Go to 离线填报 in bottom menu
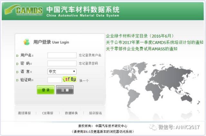Screen dimensions: 206x136 (24, 113)
